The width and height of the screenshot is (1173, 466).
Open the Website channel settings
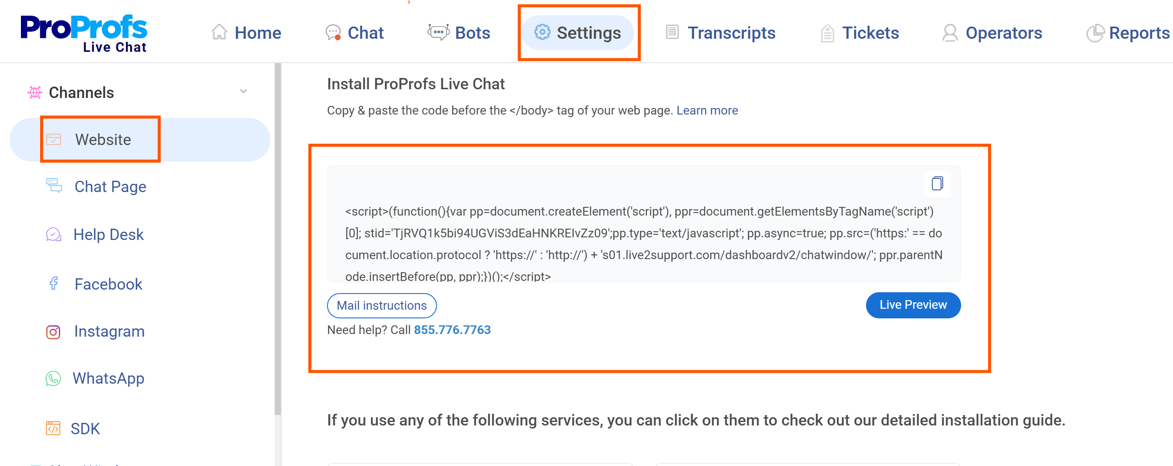pyautogui.click(x=102, y=139)
